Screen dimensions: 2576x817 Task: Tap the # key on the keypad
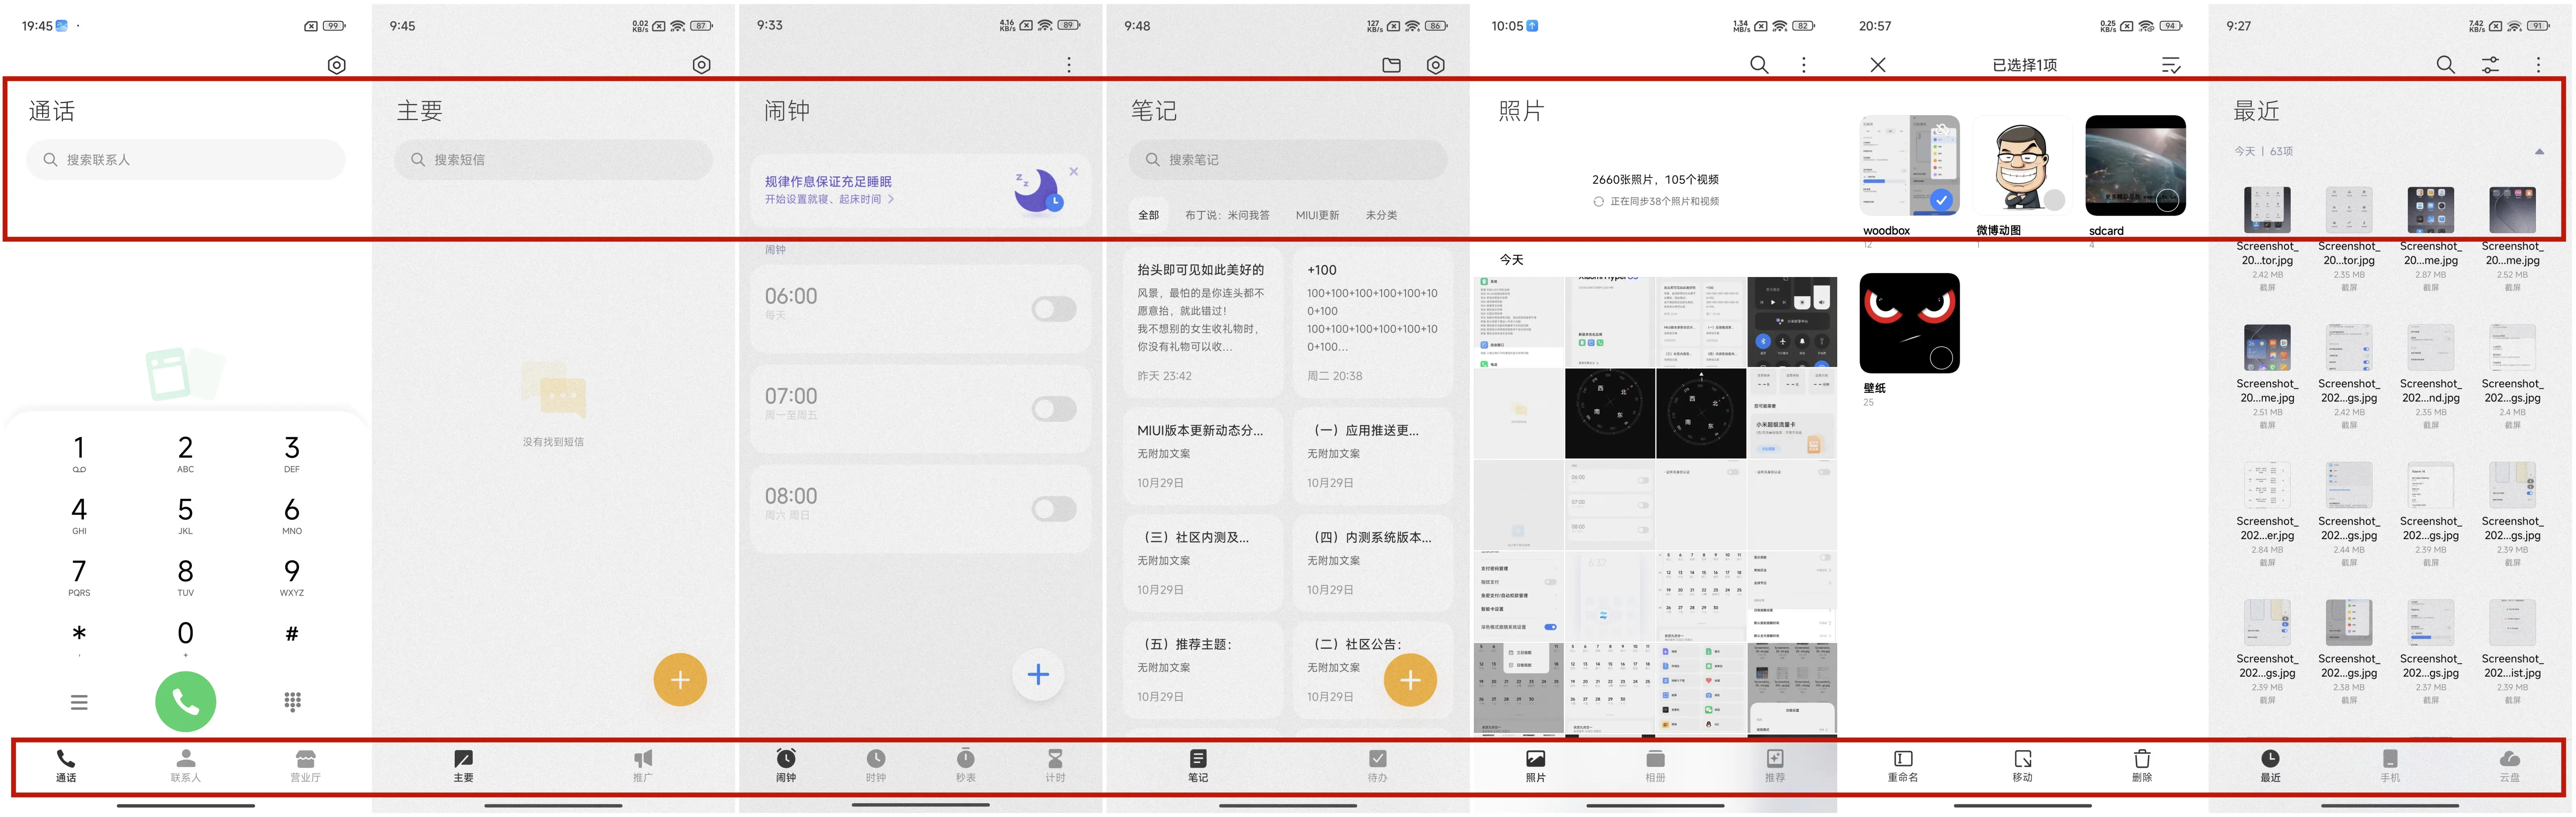click(292, 634)
